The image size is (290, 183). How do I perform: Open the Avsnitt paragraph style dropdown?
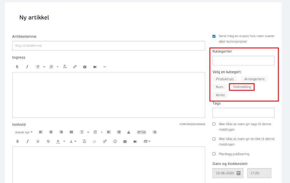click(x=24, y=132)
